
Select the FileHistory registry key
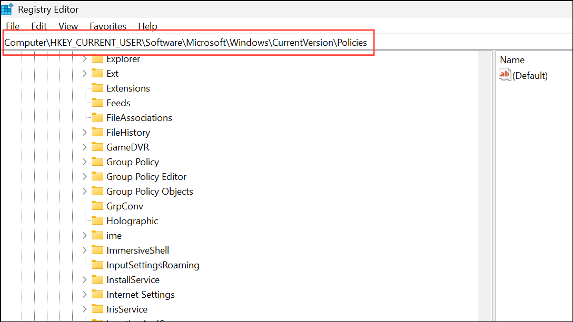[x=128, y=132]
